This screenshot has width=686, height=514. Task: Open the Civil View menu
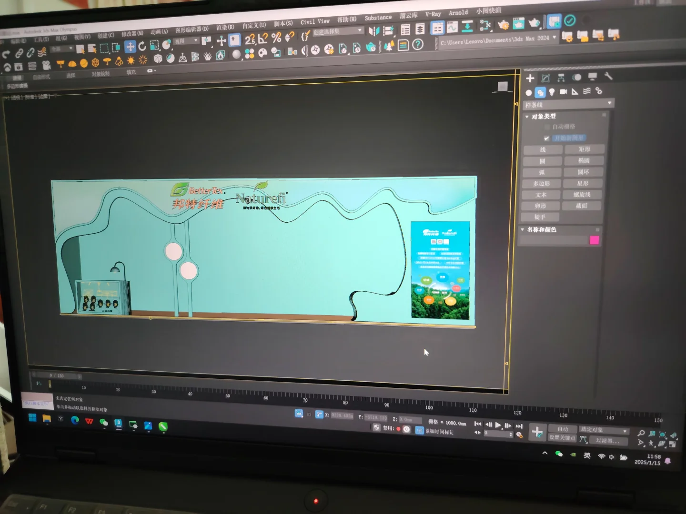[315, 21]
